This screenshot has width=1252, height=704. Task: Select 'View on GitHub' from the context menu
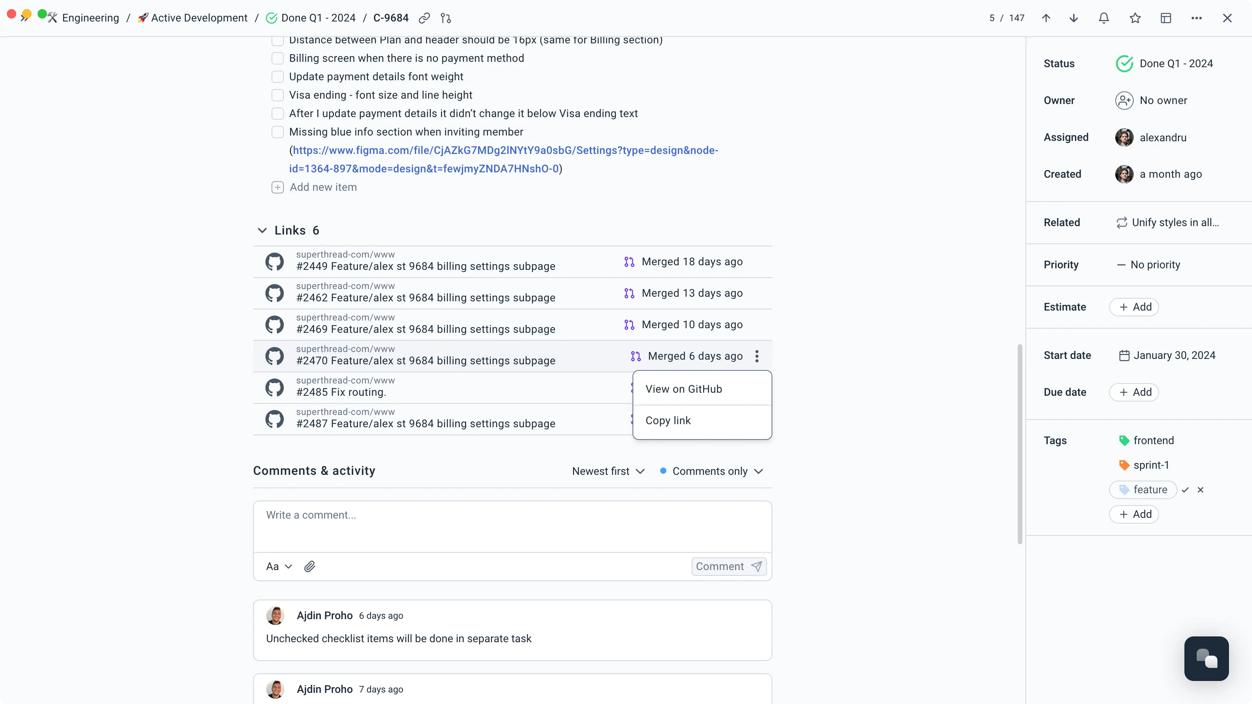click(683, 389)
